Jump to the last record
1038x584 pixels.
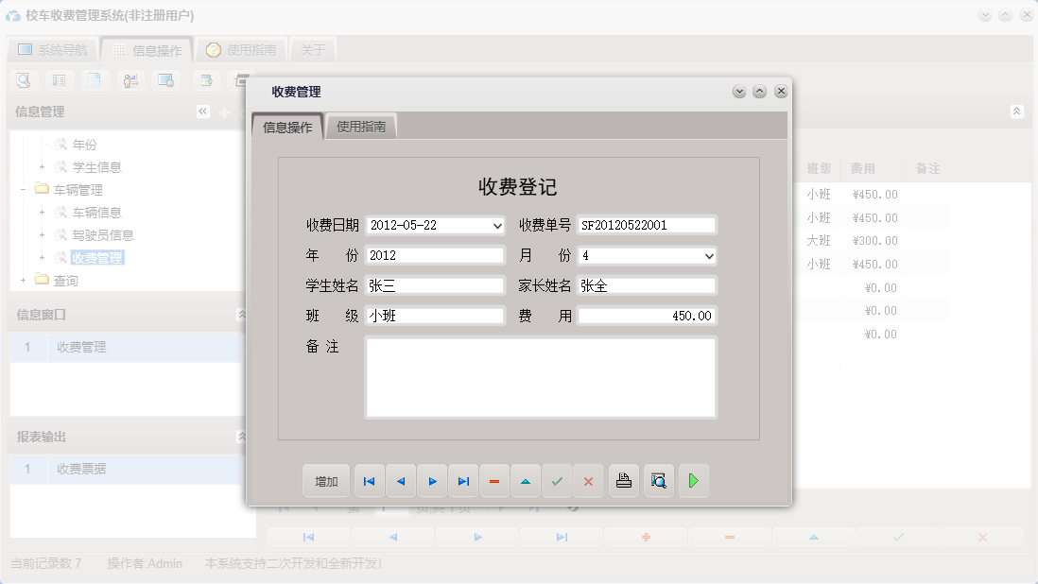coord(463,481)
